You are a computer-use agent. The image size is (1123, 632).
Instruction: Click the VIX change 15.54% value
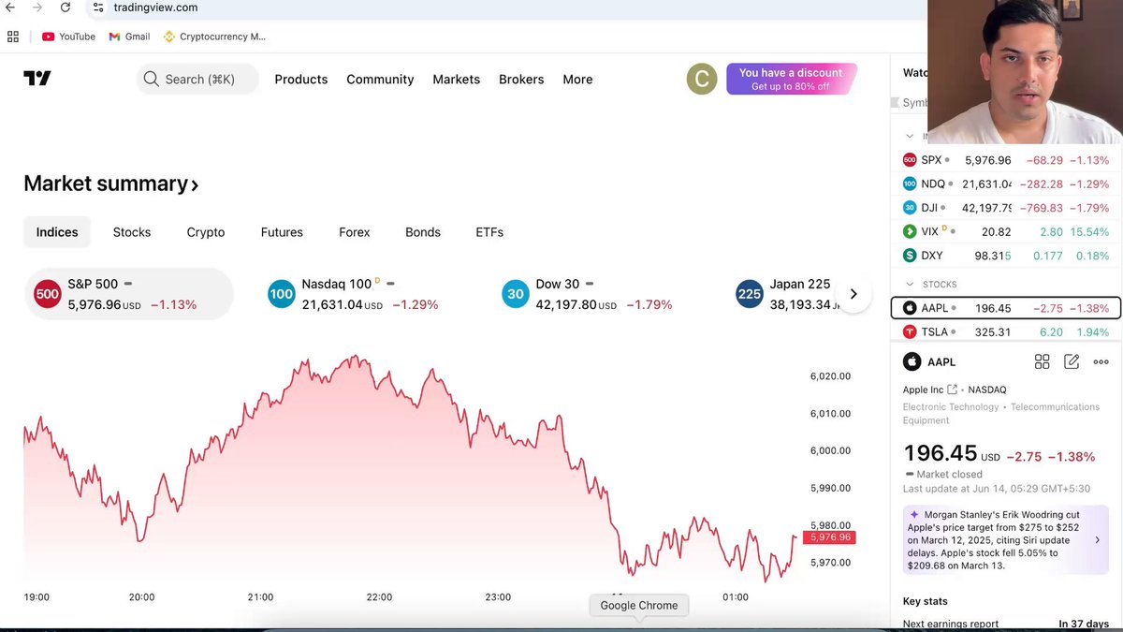[x=1091, y=231]
